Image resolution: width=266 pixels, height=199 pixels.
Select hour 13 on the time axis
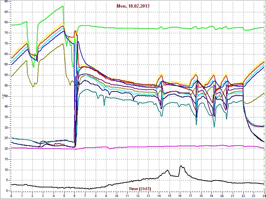pos(148,196)
